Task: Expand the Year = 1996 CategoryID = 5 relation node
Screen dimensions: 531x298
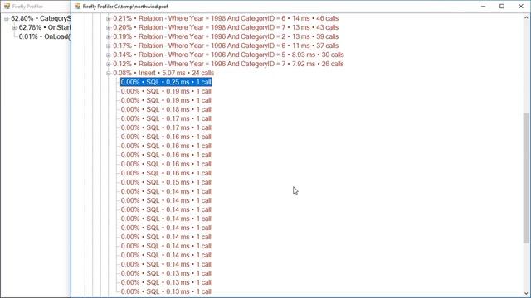Action: (x=109, y=55)
